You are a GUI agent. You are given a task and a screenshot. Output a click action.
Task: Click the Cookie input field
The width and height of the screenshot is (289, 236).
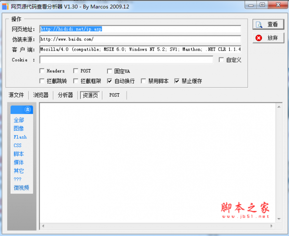126,60
